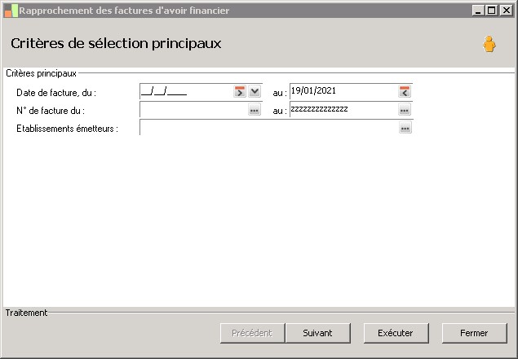Browse ending invoice number lookup button
The image size is (518, 359).
pyautogui.click(x=405, y=110)
